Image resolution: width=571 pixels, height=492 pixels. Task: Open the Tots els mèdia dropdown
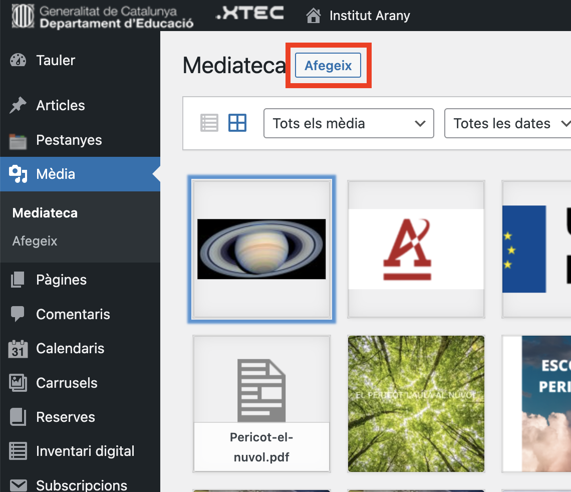pos(349,123)
